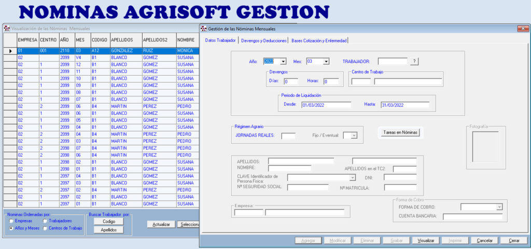Click the JORNADAS REALES field
Viewport: 531px width, 249px height.
(288, 136)
